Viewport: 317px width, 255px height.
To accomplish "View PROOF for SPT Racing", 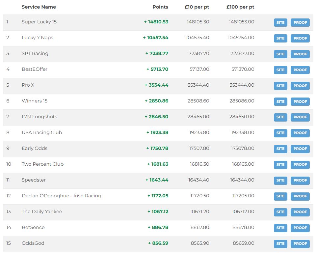I will [300, 54].
